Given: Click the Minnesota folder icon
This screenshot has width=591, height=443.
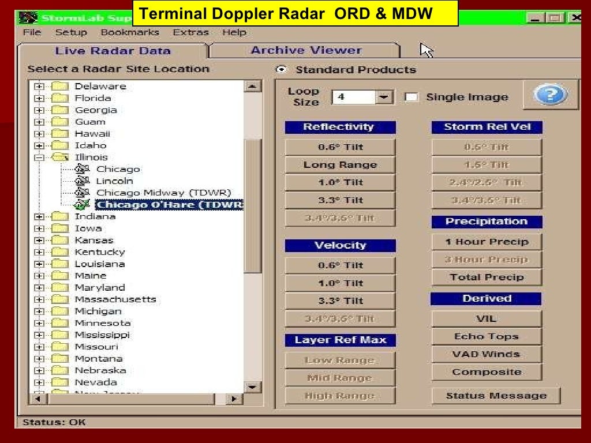Looking at the screenshot, I should coord(60,323).
